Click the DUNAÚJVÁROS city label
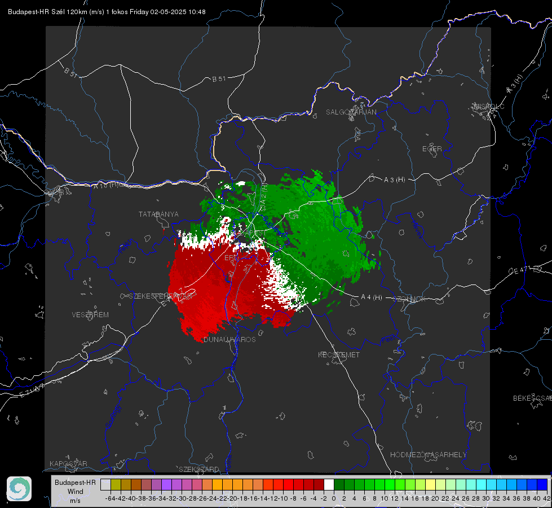 click(x=229, y=339)
